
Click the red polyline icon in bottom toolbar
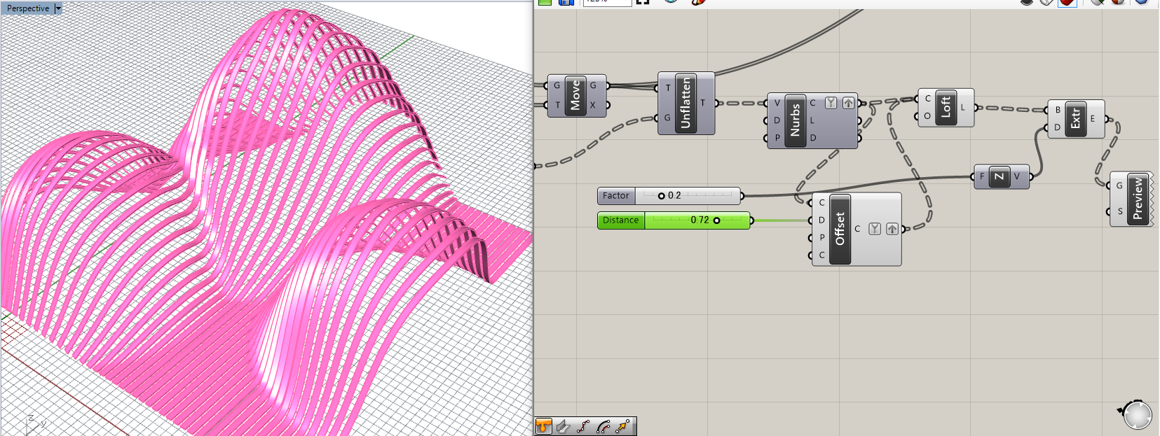583,426
